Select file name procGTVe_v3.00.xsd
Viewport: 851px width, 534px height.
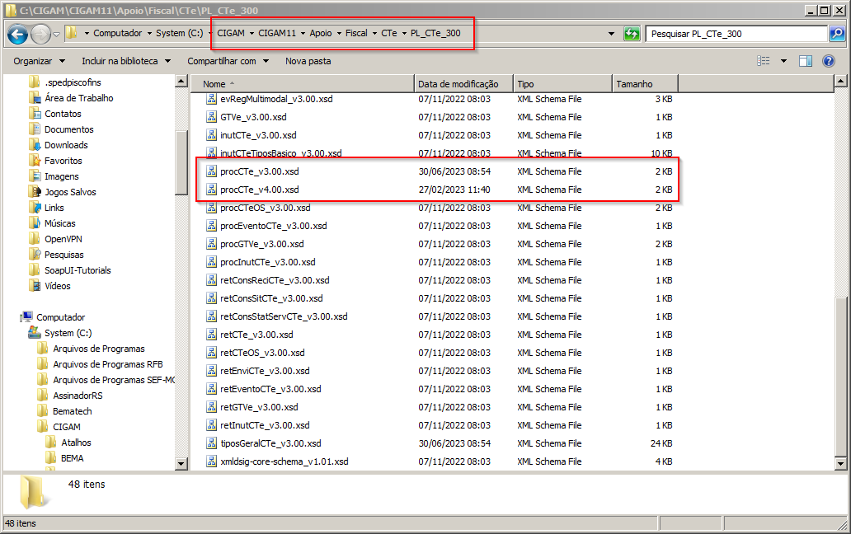point(262,244)
